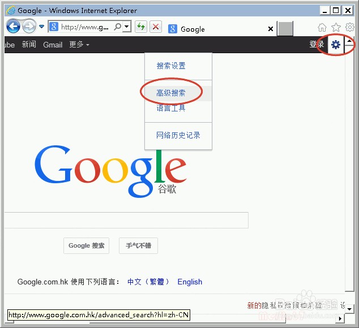Image resolution: width=359 pixels, height=328 pixels.
Task: Click into the Google search box
Action: [x=126, y=220]
